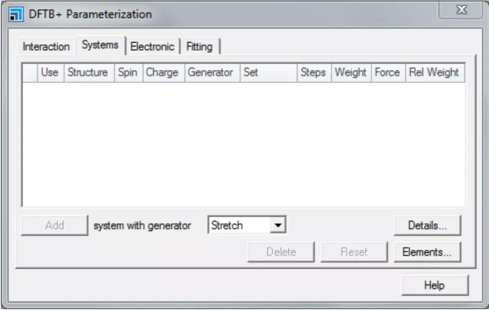
Task: Click the Weight column header
Action: point(351,72)
